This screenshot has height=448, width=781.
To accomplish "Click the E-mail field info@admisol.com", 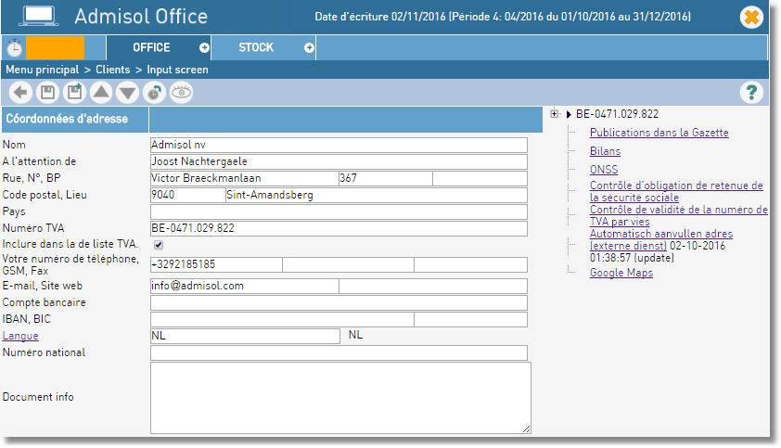I will click(x=244, y=286).
